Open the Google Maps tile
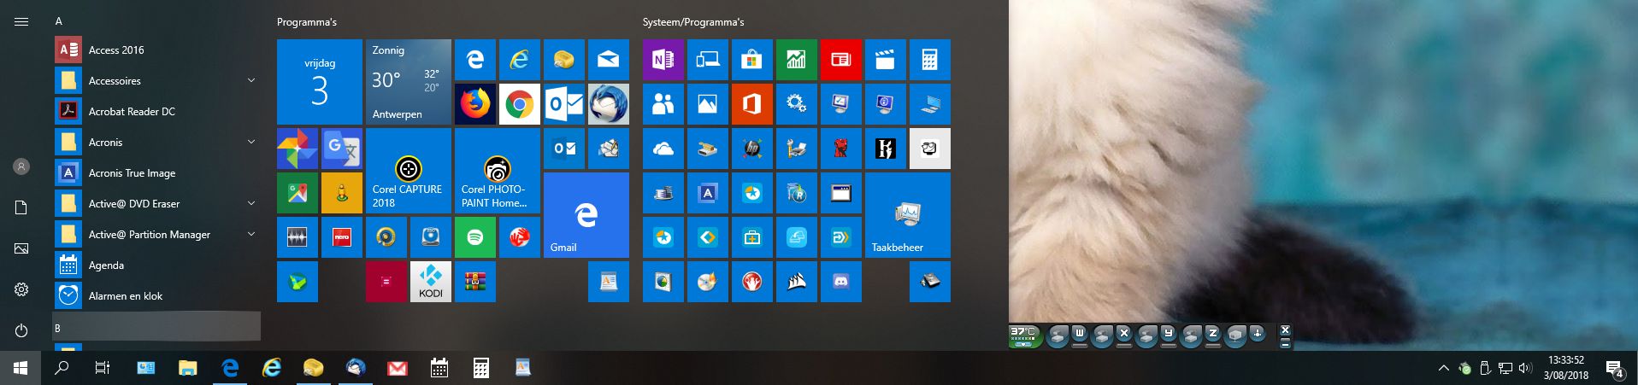Viewport: 1638px width, 385px height. tap(298, 193)
